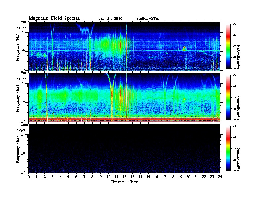Click hour "1" on the time axis

tap(37, 177)
